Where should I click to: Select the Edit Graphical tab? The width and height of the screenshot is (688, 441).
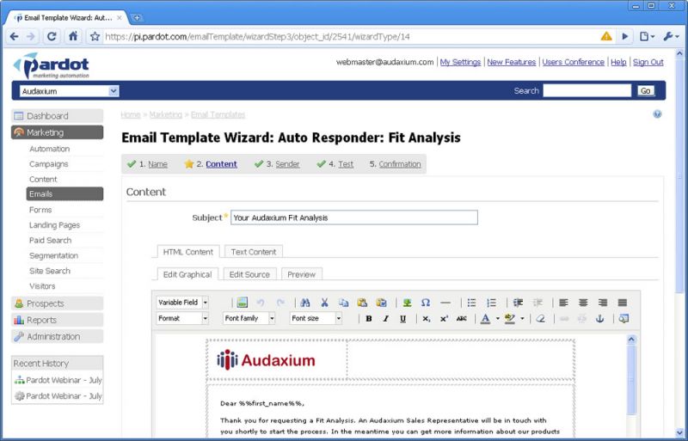tap(187, 274)
